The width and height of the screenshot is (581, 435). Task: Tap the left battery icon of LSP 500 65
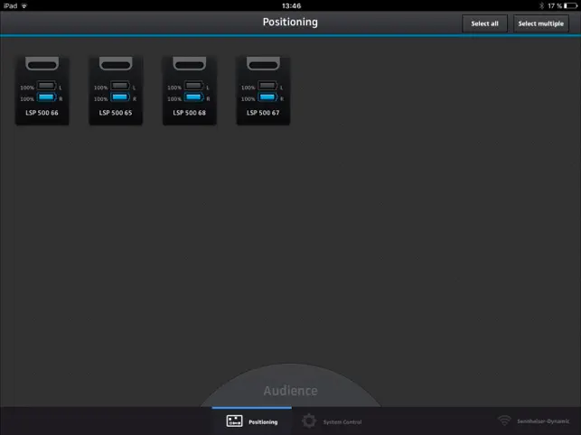(x=120, y=86)
